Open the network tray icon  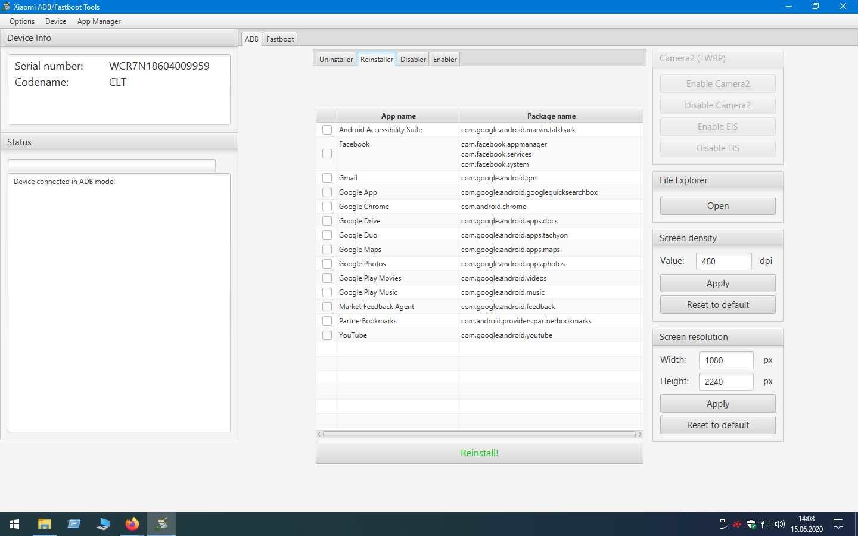[x=766, y=524]
